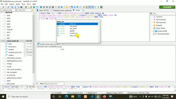
Task: Select the exam_term table in the tree
Action: [x=12, y=47]
